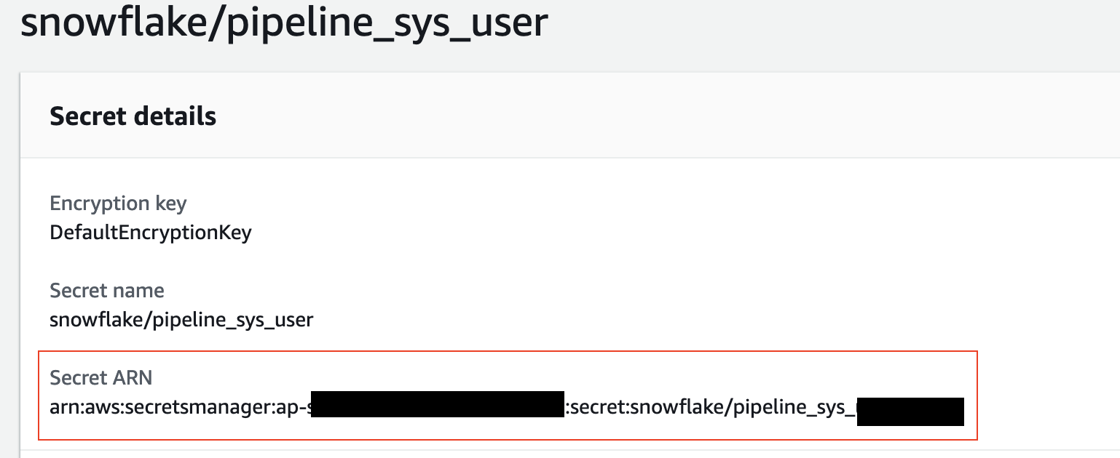This screenshot has height=458, width=1120.
Task: Select the Secret name field label
Action: point(107,291)
